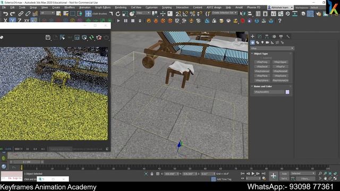Open the Rendering menu
Image resolution: width=340 pixels, height=191 pixels.
click(x=121, y=7)
